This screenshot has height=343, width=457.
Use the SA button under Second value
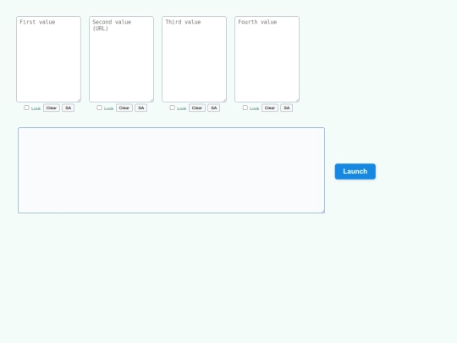point(141,108)
